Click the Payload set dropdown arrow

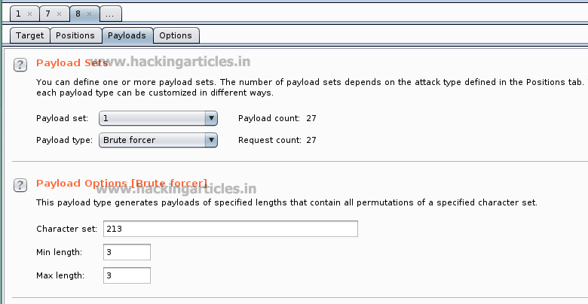pos(211,118)
